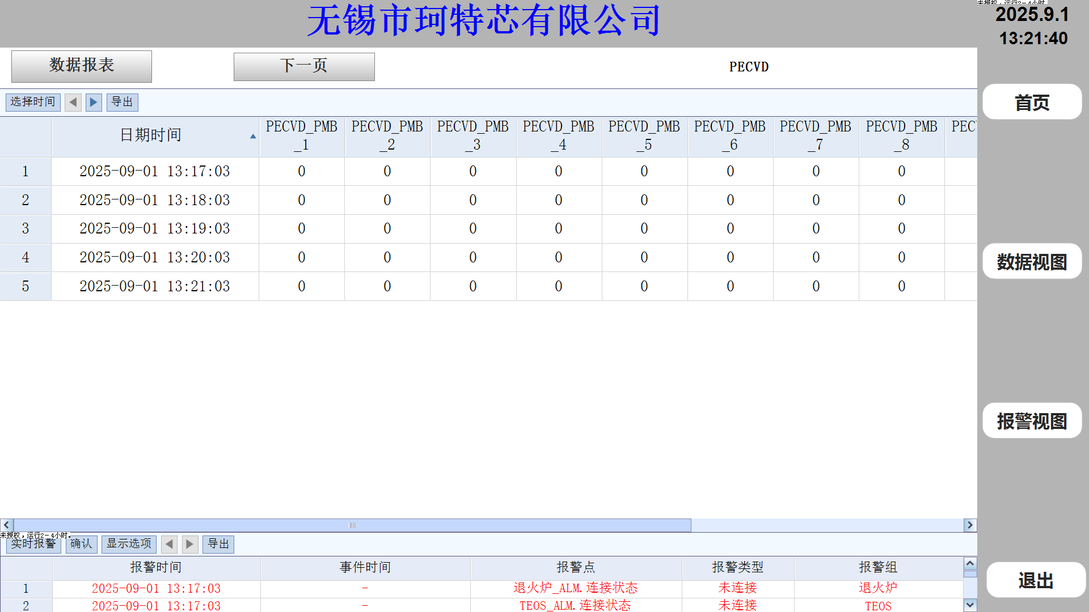Click 确认 to acknowledge alarms

(81, 545)
